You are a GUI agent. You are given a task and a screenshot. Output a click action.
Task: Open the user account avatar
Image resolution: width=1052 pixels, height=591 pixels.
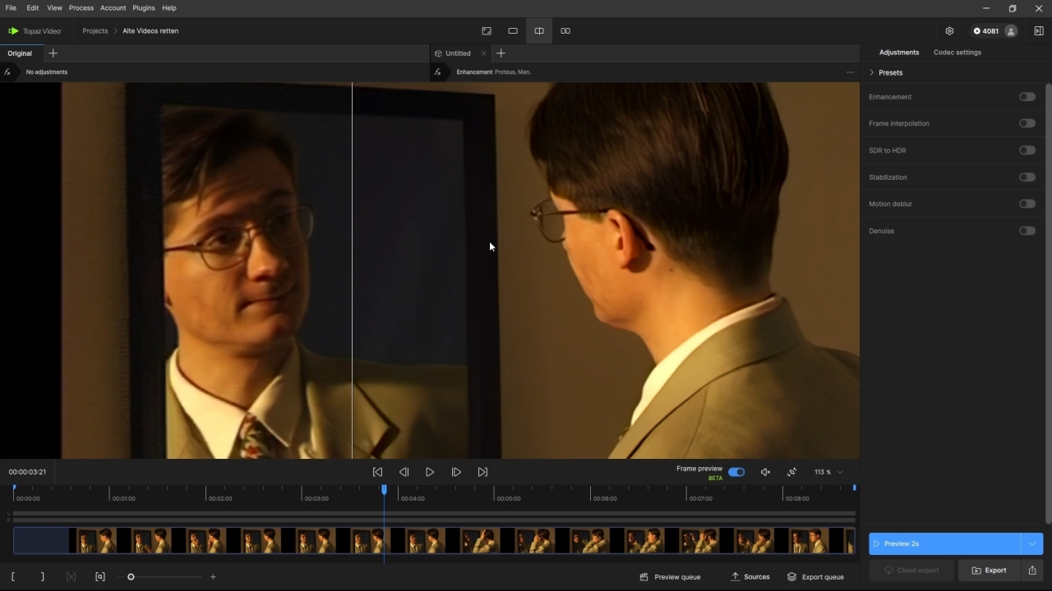1011,31
